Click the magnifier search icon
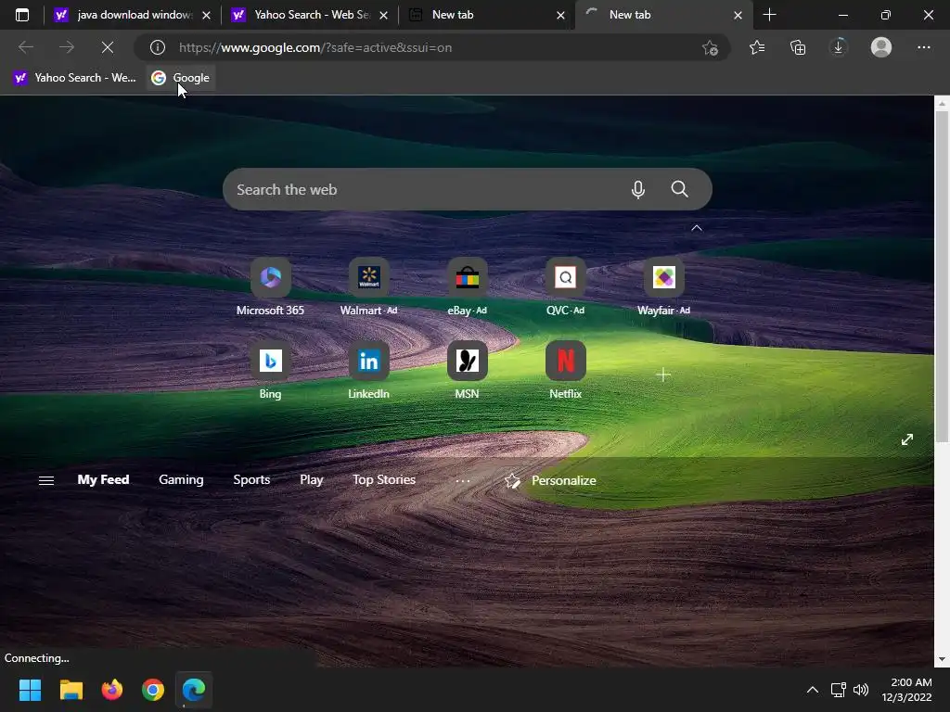The width and height of the screenshot is (950, 712). 680,189
